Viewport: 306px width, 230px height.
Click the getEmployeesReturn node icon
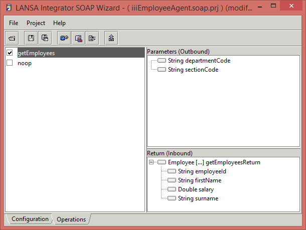[x=162, y=162]
